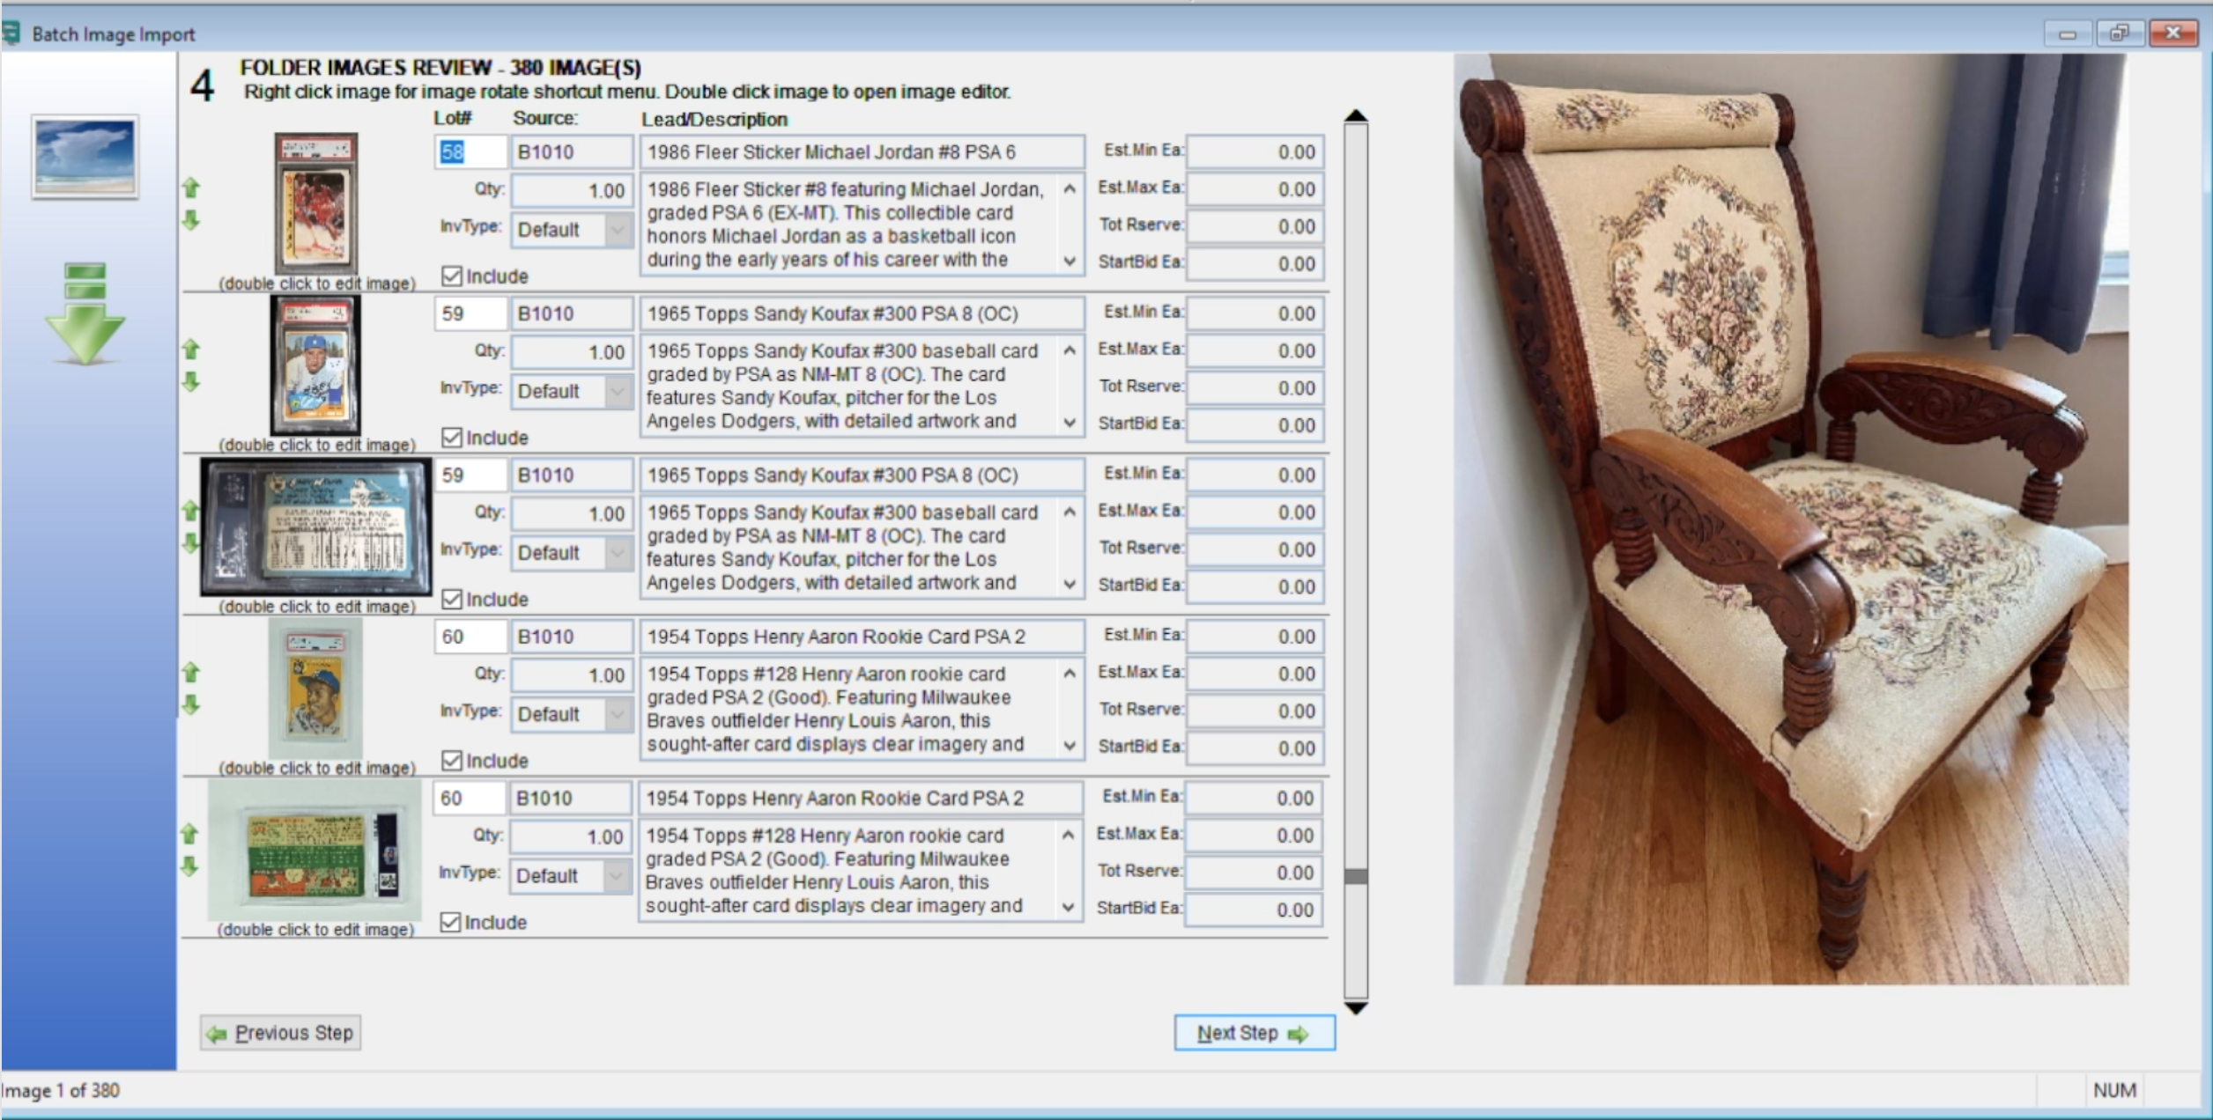Go back with Previous Step button
This screenshot has height=1120, width=2213.
pos(280,1033)
